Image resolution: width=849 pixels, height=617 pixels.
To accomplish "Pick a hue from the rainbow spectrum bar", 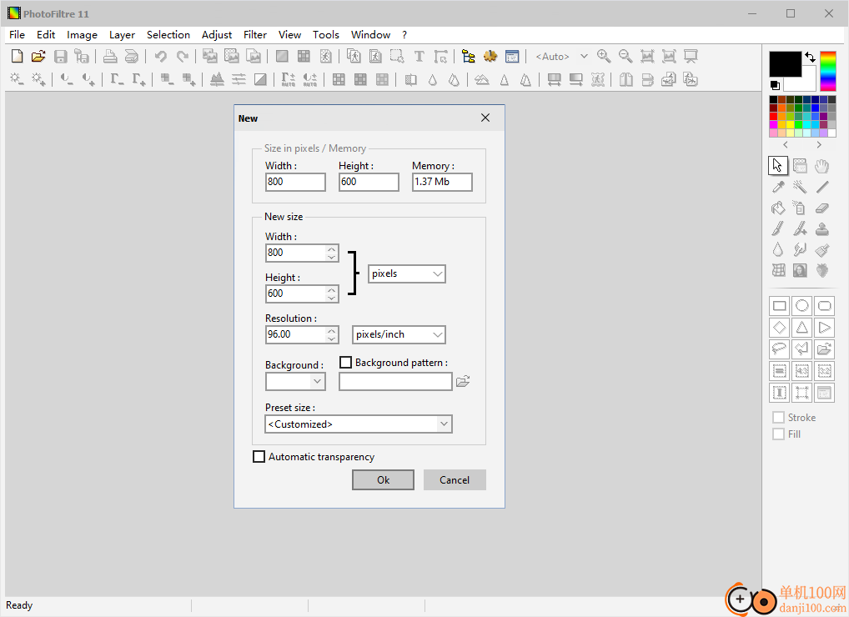I will (828, 71).
